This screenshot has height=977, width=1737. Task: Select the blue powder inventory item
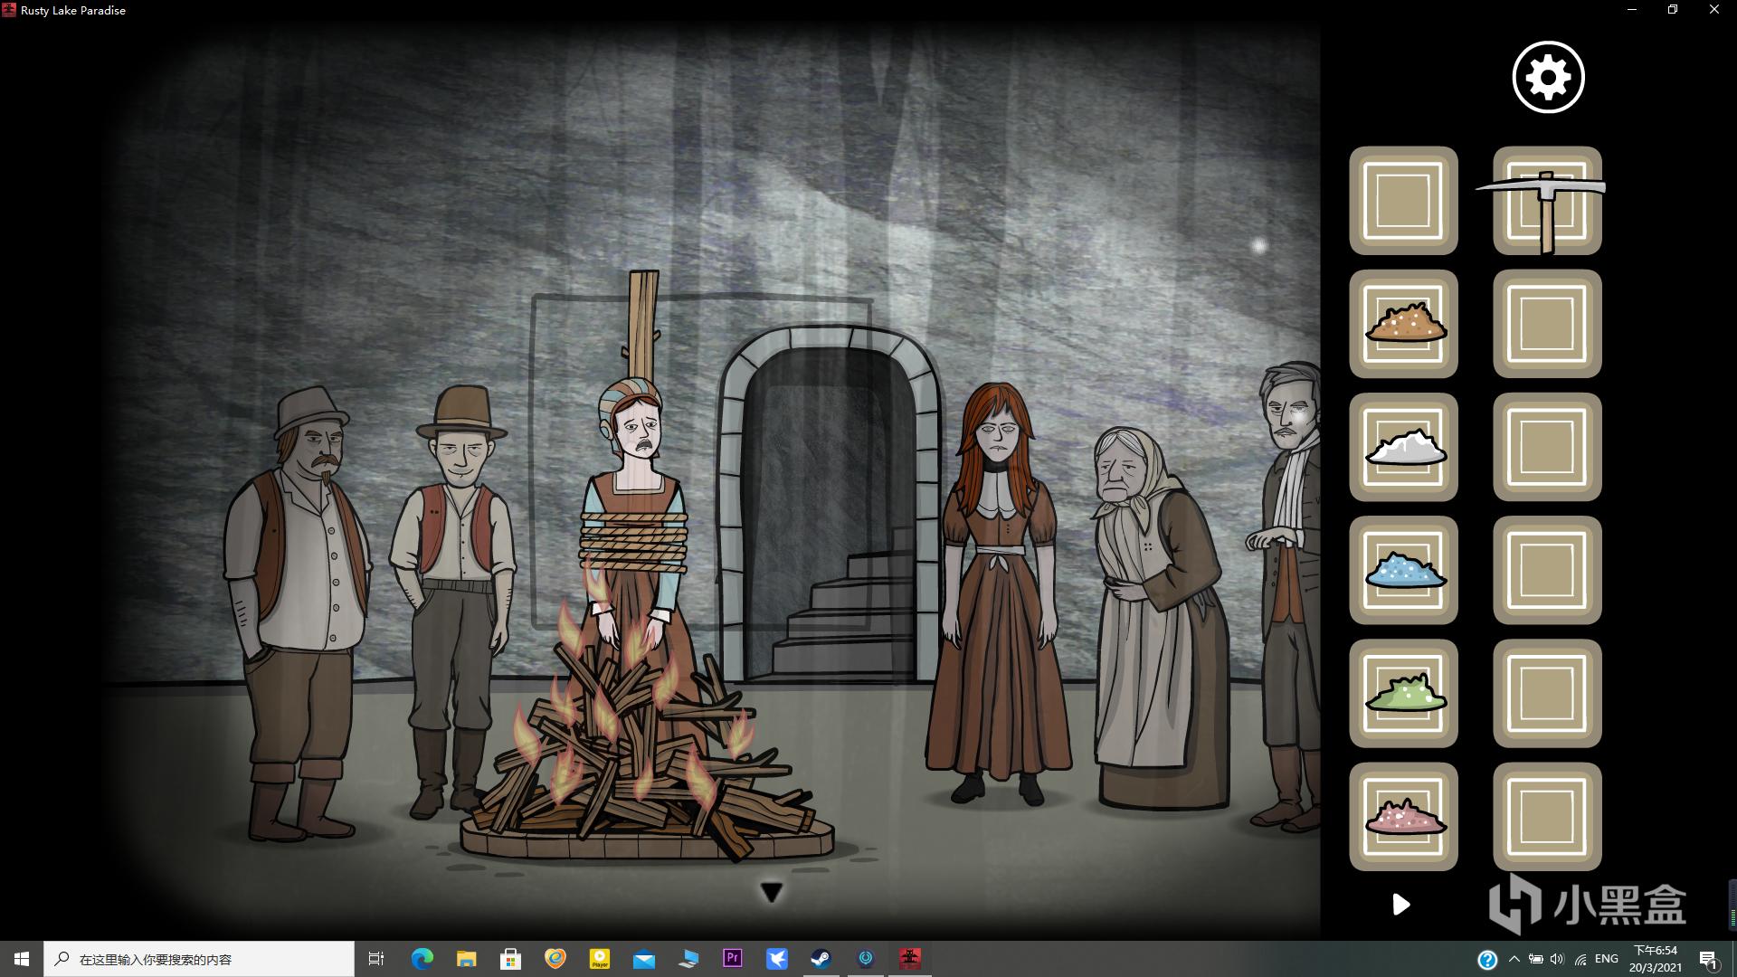point(1404,570)
